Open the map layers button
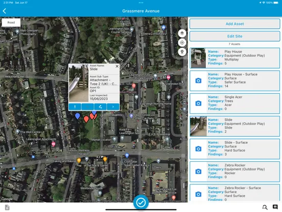The width and height of the screenshot is (282, 212). click(x=182, y=33)
